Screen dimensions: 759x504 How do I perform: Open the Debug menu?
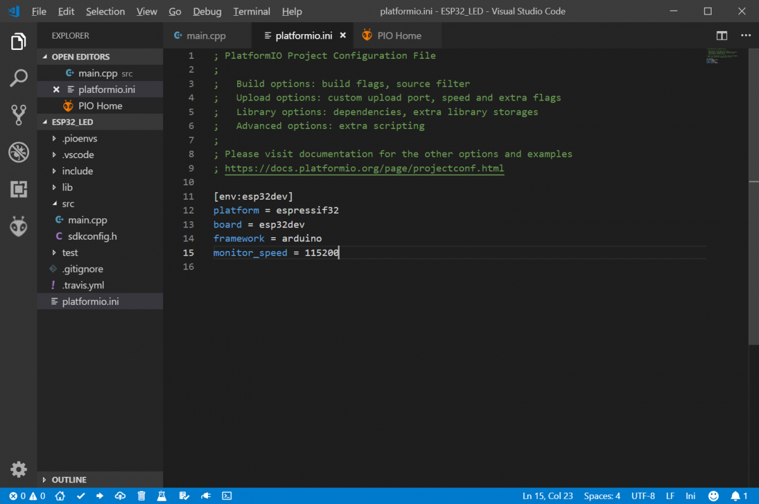[207, 11]
